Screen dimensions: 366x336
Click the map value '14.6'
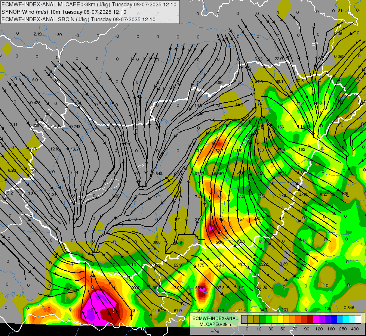(199, 105)
